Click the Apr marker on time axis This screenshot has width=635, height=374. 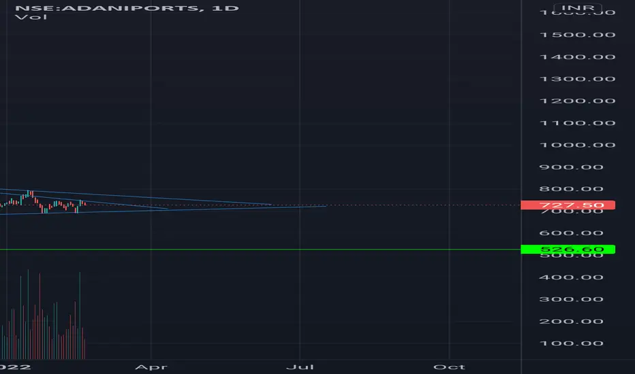pos(151,367)
